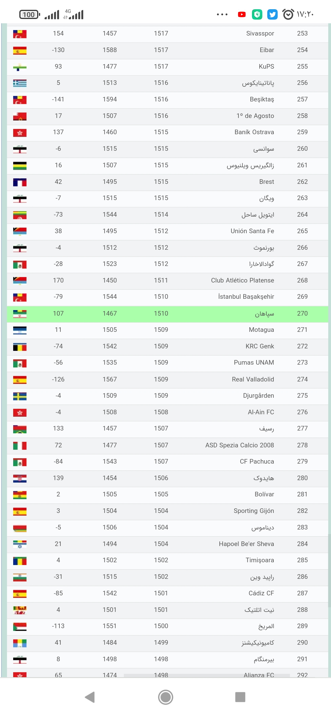Tap the Twitter notification icon
Viewport: 331px width, 717px height.
[272, 14]
